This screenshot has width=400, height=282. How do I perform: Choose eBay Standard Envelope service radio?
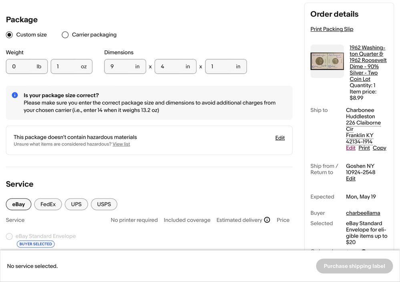9,236
